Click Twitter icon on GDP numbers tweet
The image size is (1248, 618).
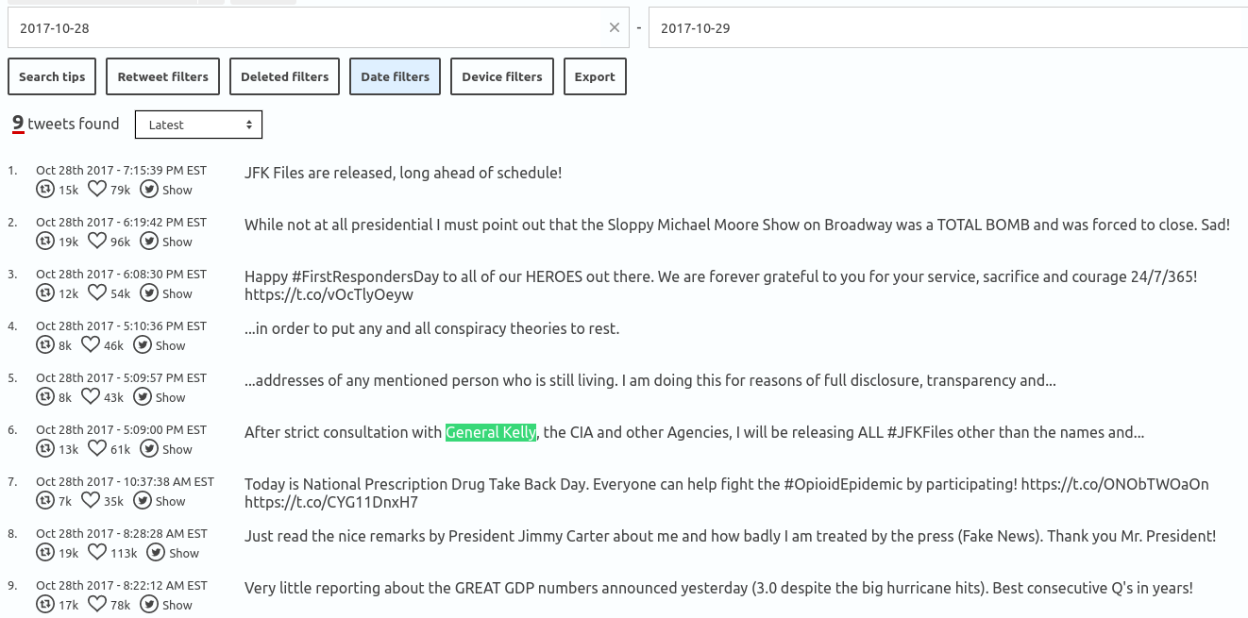click(x=149, y=605)
